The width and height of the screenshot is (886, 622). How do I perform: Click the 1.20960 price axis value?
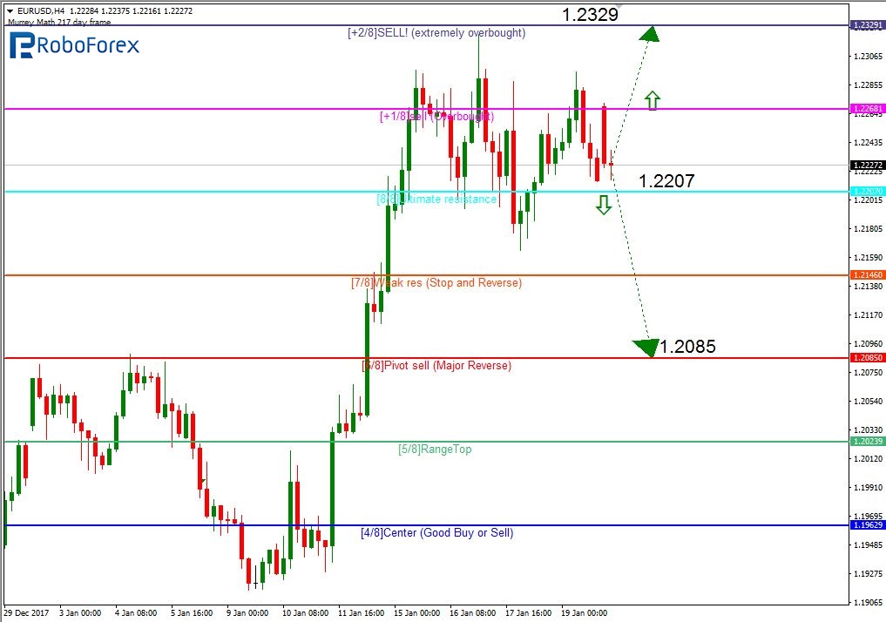[868, 343]
